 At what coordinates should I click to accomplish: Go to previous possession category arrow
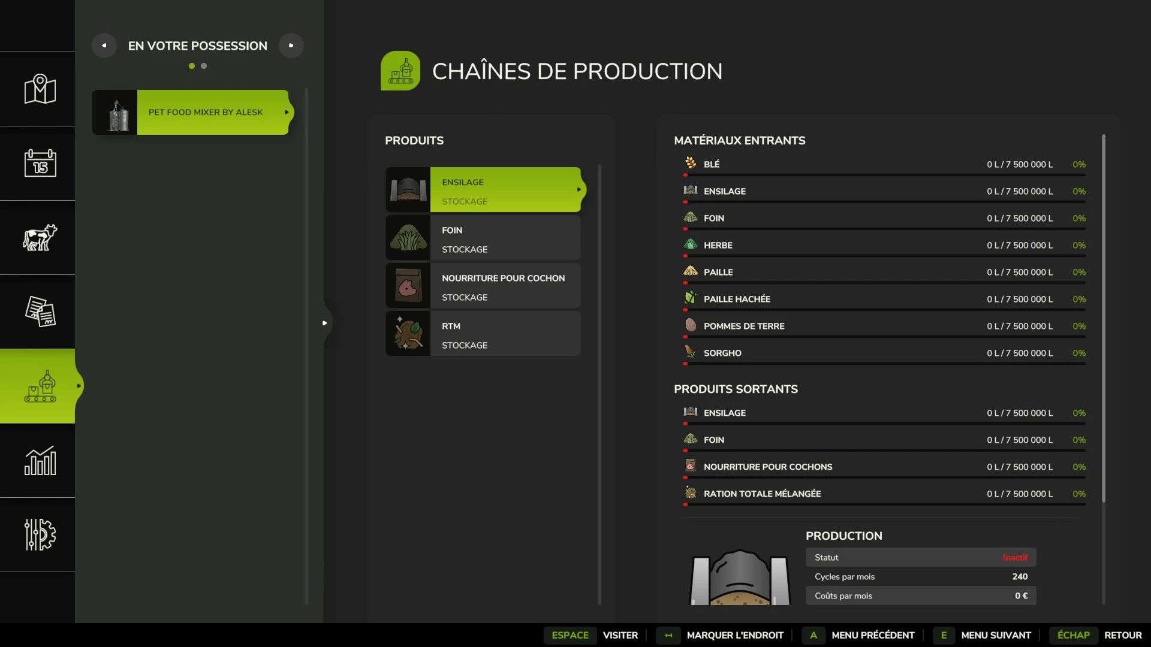(104, 46)
